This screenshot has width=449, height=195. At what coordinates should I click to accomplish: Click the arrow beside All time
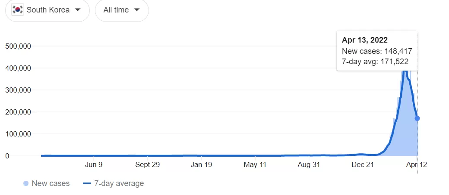click(x=137, y=10)
